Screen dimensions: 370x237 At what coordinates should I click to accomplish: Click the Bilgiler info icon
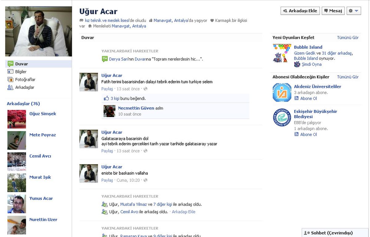10,72
